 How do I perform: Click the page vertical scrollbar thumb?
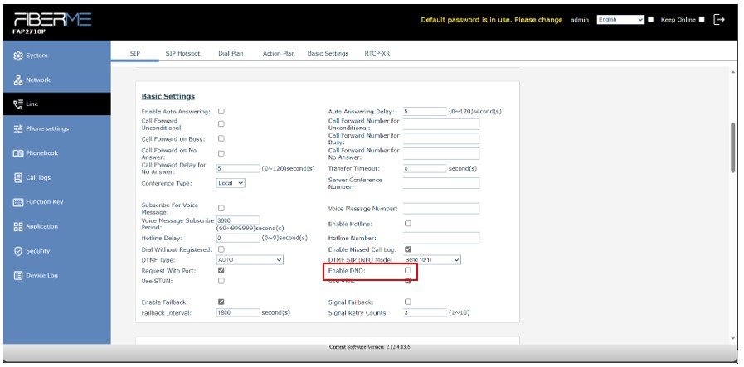click(x=733, y=148)
